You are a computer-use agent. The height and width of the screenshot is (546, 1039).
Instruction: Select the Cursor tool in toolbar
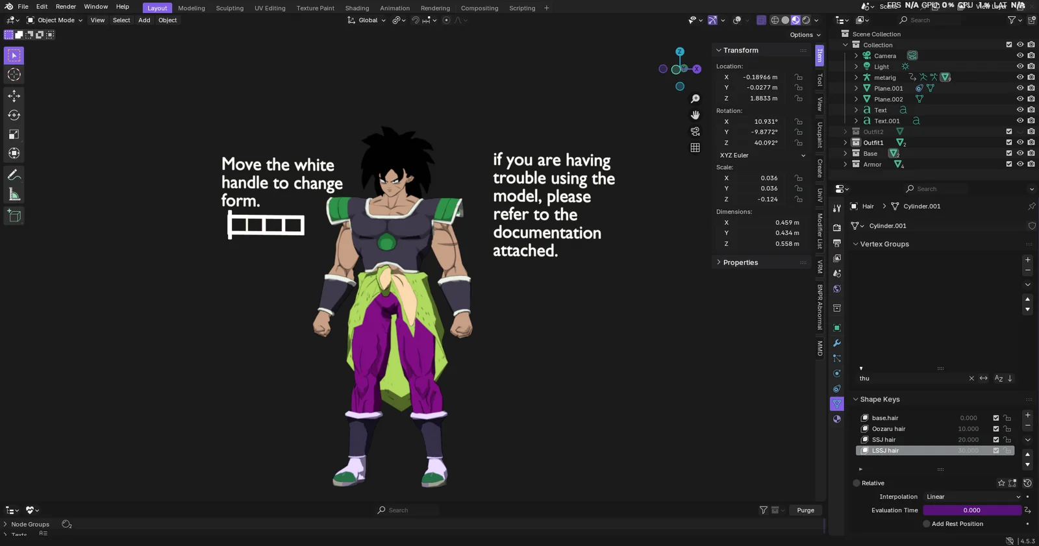(14, 75)
